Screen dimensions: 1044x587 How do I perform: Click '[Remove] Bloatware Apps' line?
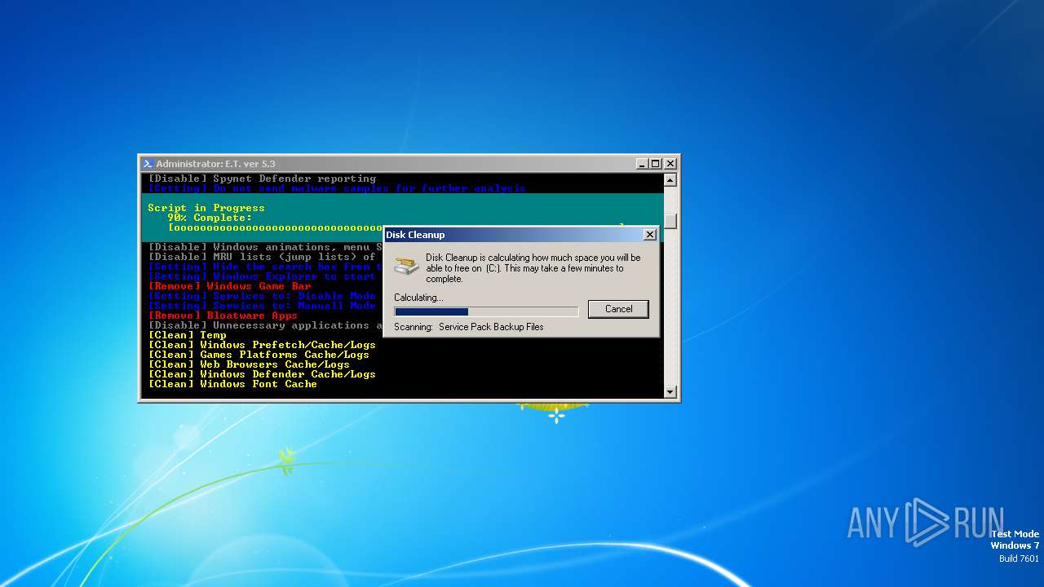point(223,316)
